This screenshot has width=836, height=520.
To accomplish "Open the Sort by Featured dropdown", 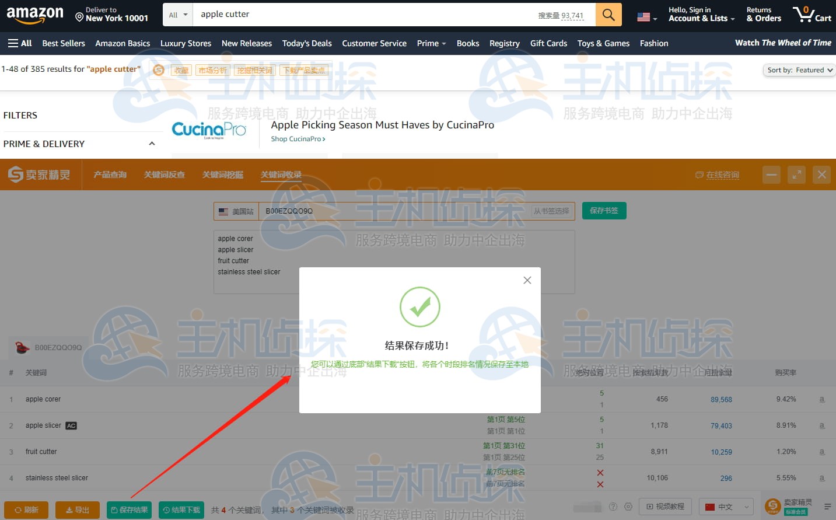I will point(799,70).
